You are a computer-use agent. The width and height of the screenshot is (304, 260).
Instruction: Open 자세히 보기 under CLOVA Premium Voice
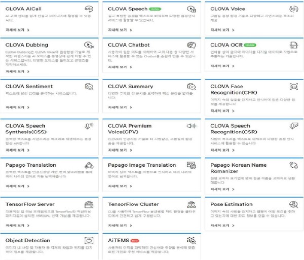pyautogui.click(x=120, y=150)
